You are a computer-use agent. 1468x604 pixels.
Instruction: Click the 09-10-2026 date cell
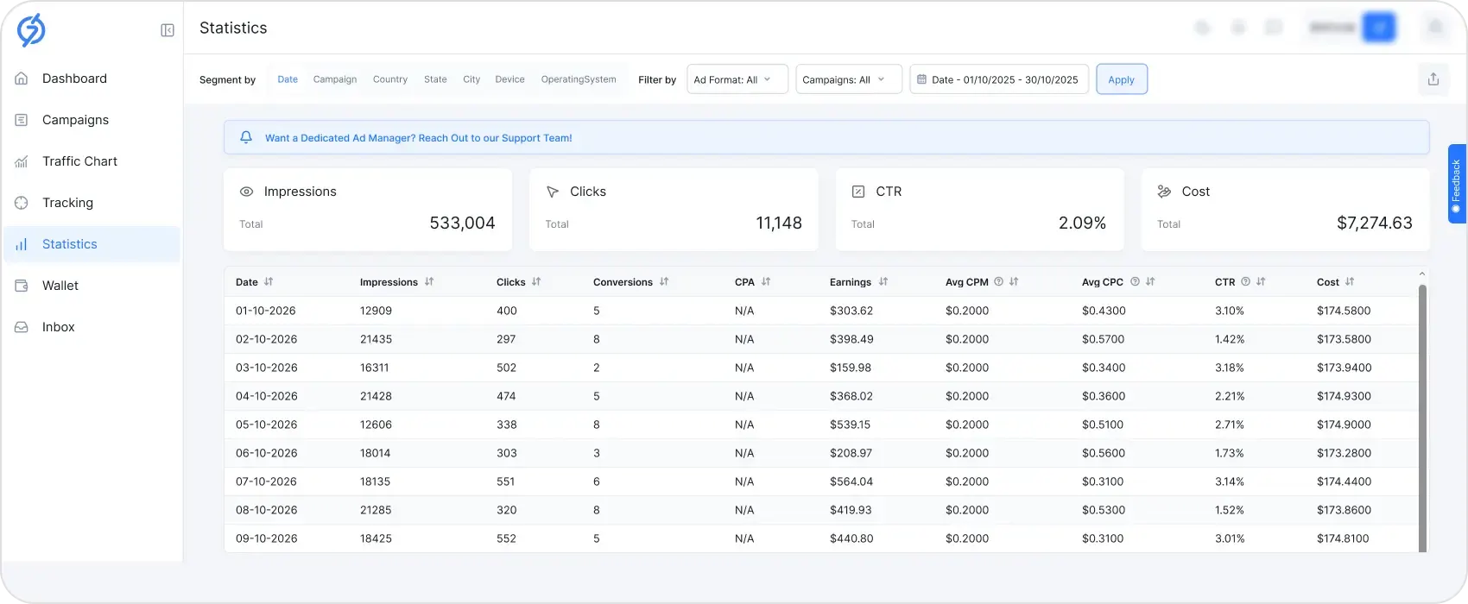[x=266, y=538]
